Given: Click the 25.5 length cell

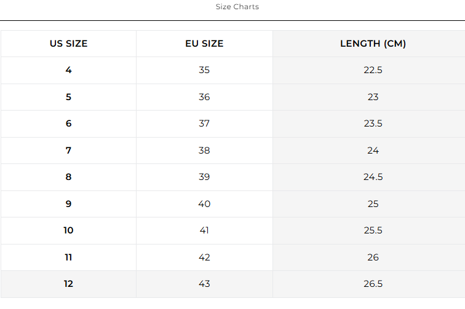Looking at the screenshot, I should [373, 230].
